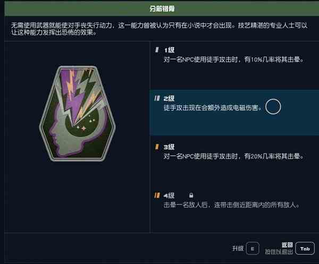
Task: Select the 1级 rank heading
Action: (x=169, y=50)
